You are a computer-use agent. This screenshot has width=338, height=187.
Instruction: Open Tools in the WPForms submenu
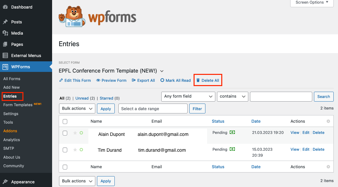(8, 122)
